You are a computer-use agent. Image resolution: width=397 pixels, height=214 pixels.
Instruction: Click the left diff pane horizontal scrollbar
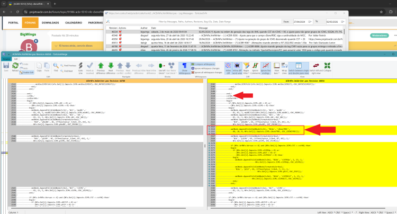click(97, 208)
